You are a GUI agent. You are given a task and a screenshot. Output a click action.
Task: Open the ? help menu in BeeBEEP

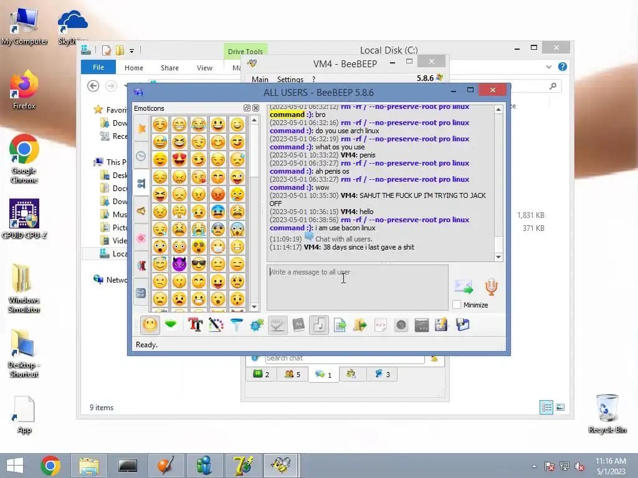click(x=314, y=79)
